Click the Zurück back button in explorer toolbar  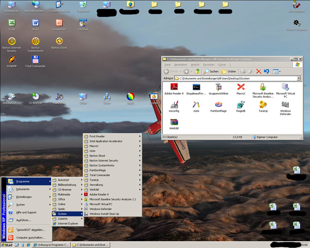click(x=171, y=71)
